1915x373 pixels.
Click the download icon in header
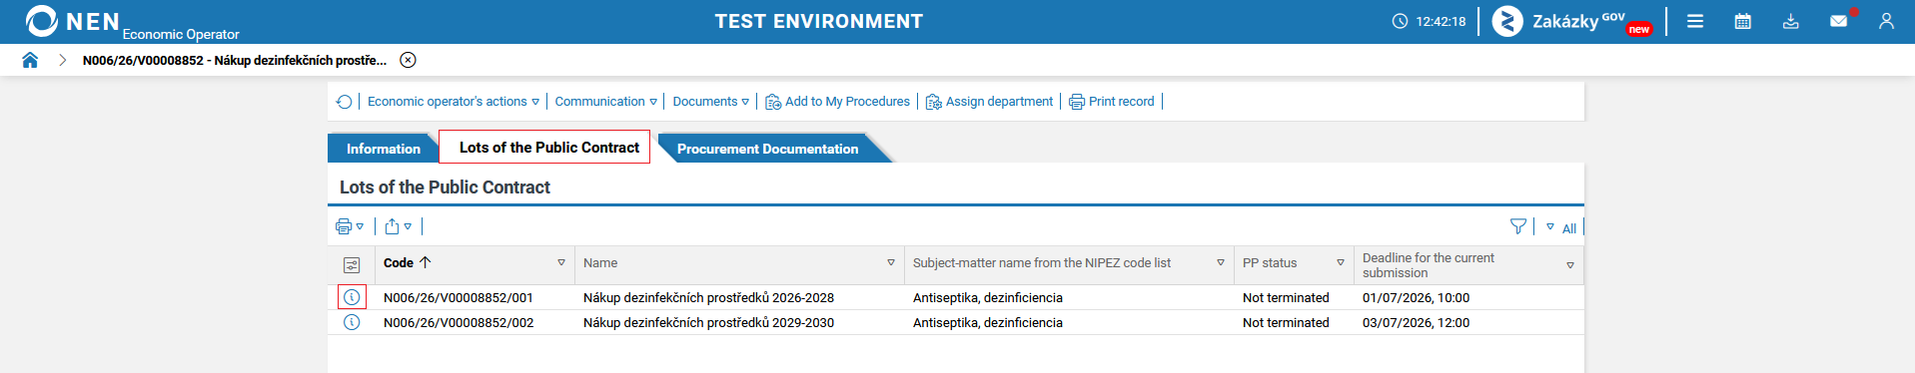click(1791, 21)
